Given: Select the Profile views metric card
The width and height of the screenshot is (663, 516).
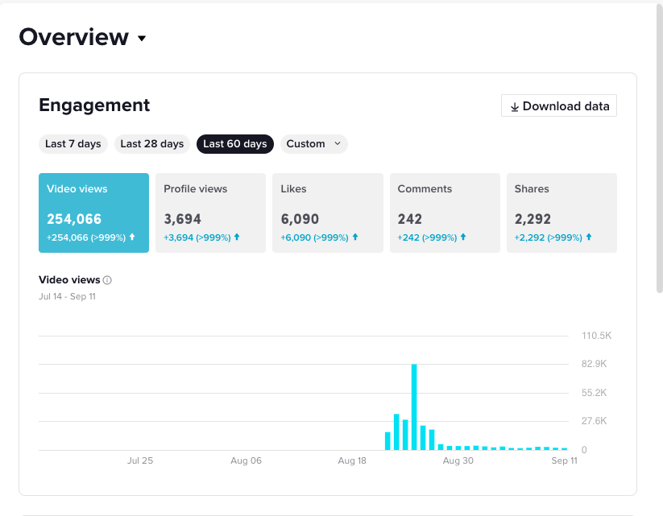Looking at the screenshot, I should click(x=210, y=213).
